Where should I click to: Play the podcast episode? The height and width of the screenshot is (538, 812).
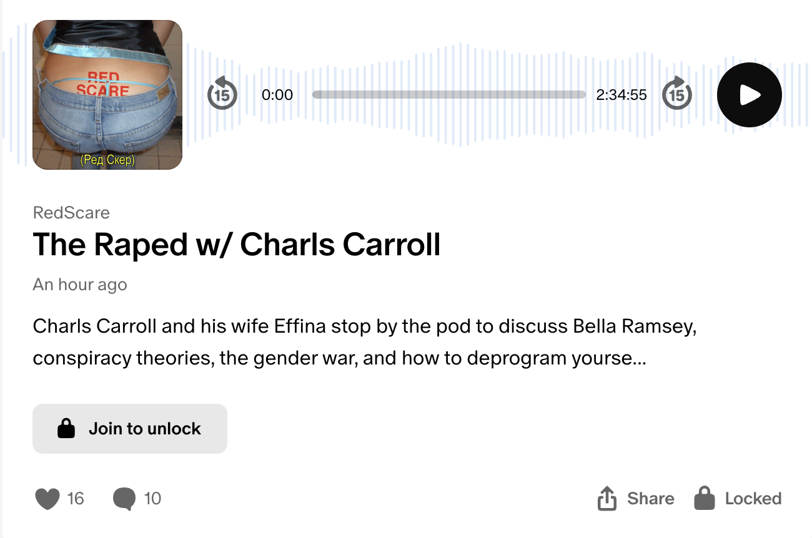pyautogui.click(x=749, y=95)
